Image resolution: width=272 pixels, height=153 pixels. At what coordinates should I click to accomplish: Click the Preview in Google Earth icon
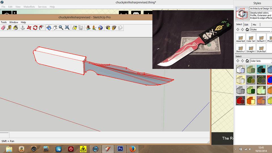100,28
